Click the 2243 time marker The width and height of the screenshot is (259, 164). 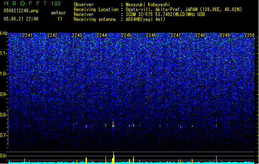(77, 35)
